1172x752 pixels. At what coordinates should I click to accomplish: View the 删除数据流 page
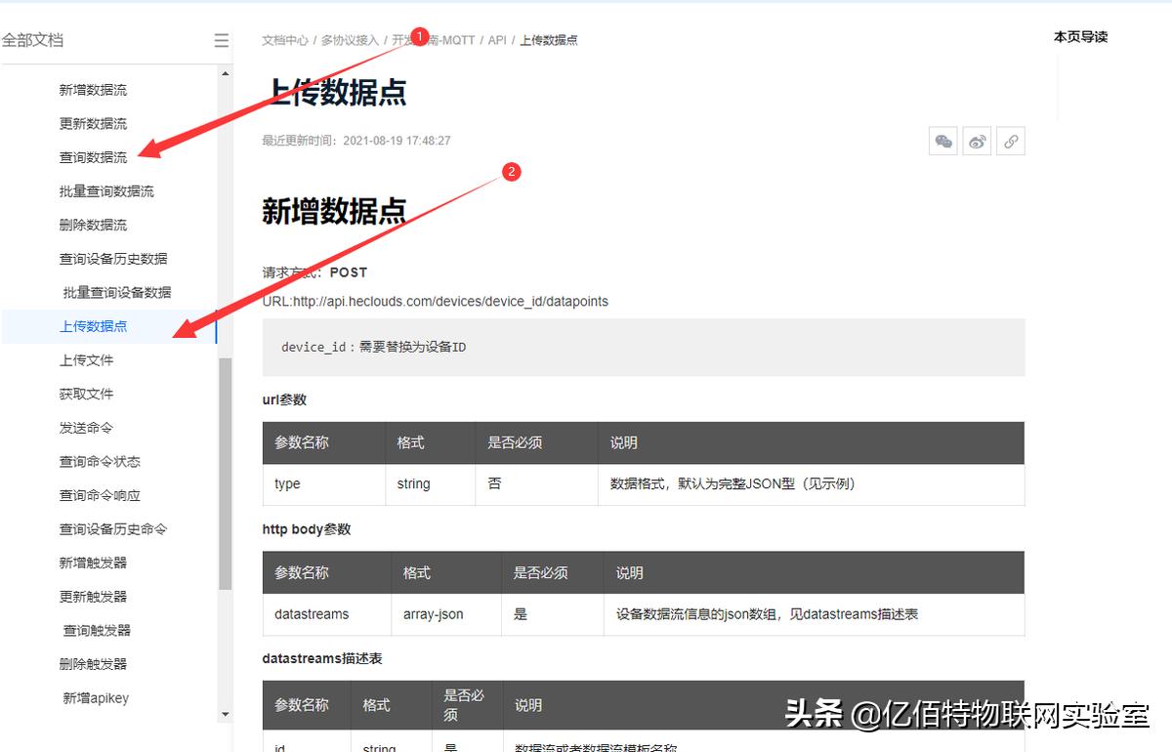(x=93, y=224)
